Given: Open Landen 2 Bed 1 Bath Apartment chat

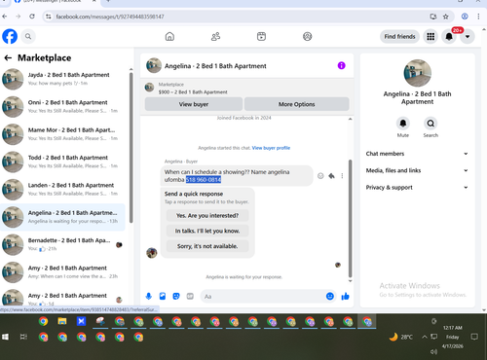Looking at the screenshot, I should pyautogui.click(x=63, y=189).
